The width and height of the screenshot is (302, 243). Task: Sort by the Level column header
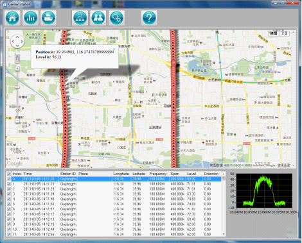pos(191,174)
